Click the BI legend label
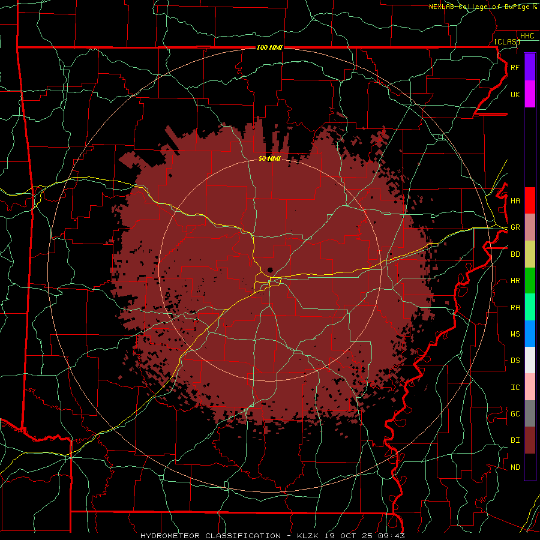The width and height of the screenshot is (540, 540). tap(515, 440)
